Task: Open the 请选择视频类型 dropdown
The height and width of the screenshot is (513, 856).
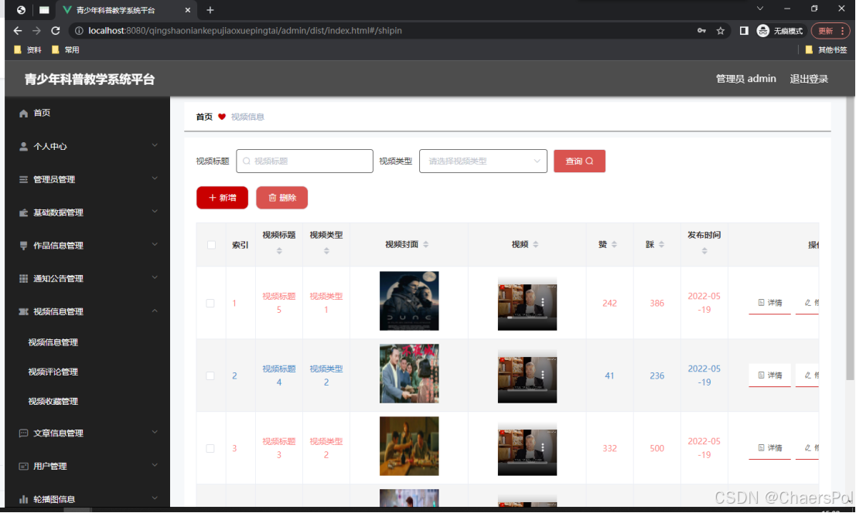Action: point(483,161)
